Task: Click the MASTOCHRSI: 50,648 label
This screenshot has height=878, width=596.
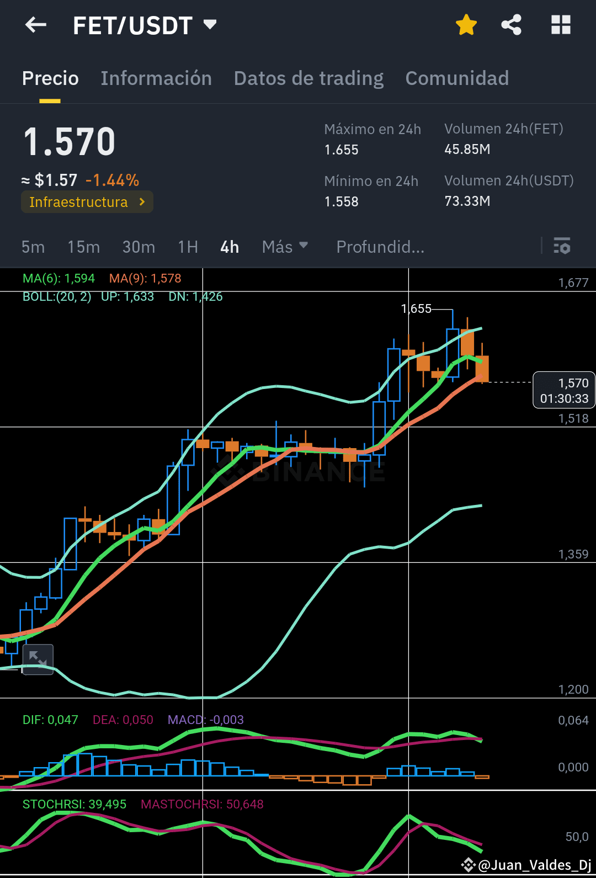Action: pyautogui.click(x=202, y=804)
